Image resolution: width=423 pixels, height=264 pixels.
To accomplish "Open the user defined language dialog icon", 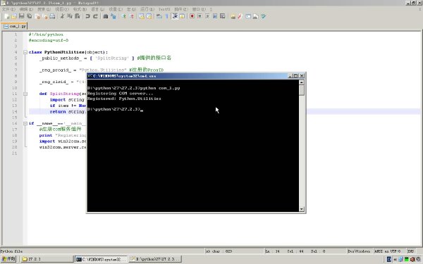I will (x=183, y=16).
